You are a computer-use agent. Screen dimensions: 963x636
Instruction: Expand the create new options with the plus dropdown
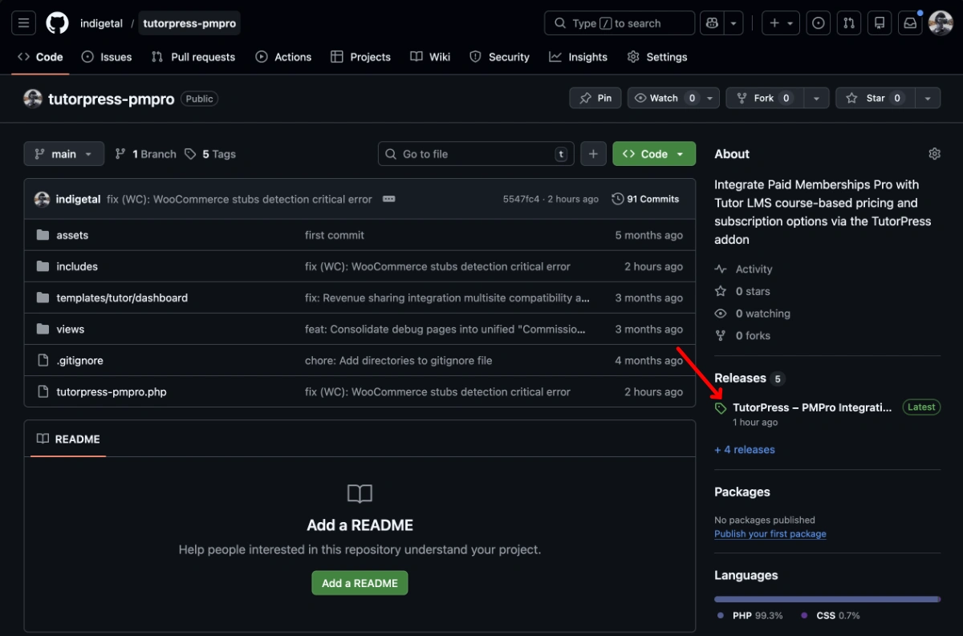pyautogui.click(x=780, y=22)
